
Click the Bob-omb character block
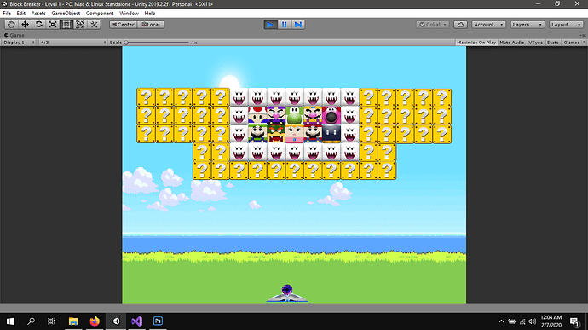[331, 134]
